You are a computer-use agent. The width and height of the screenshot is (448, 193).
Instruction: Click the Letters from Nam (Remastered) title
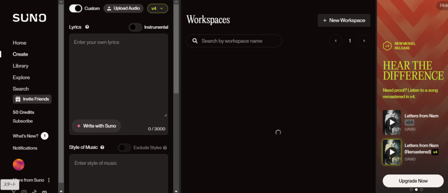[421, 149]
